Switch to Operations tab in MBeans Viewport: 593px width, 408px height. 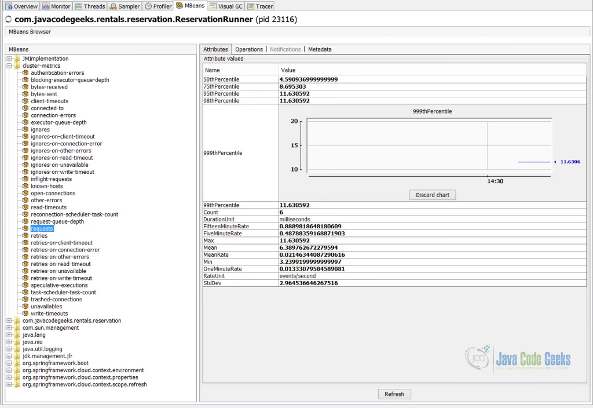249,49
